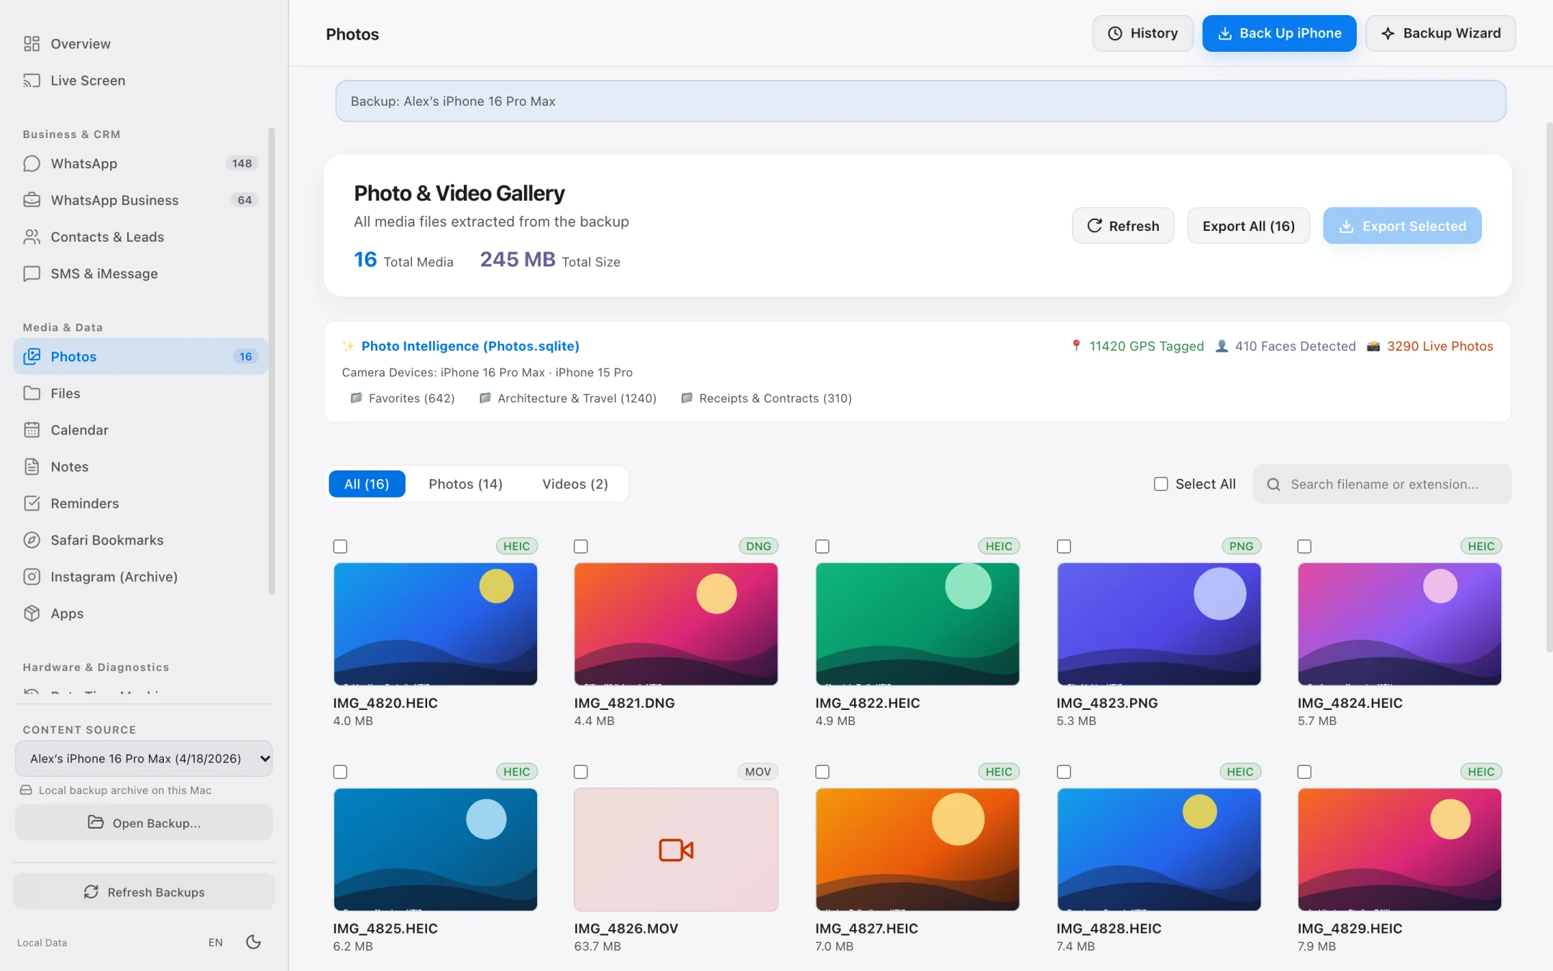Switch to the Videos (2) tab
The image size is (1553, 971).
[575, 483]
